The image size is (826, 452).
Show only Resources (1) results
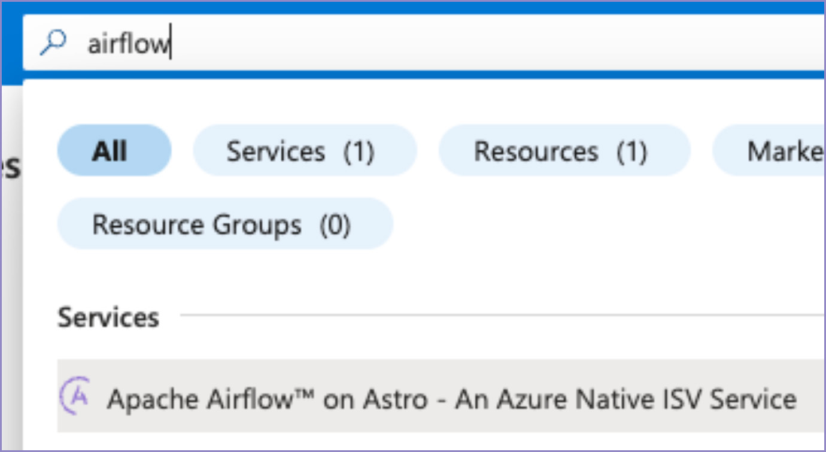[x=564, y=151]
